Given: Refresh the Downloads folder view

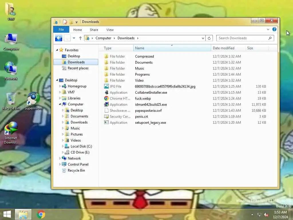Looking at the screenshot, I should [x=209, y=38].
